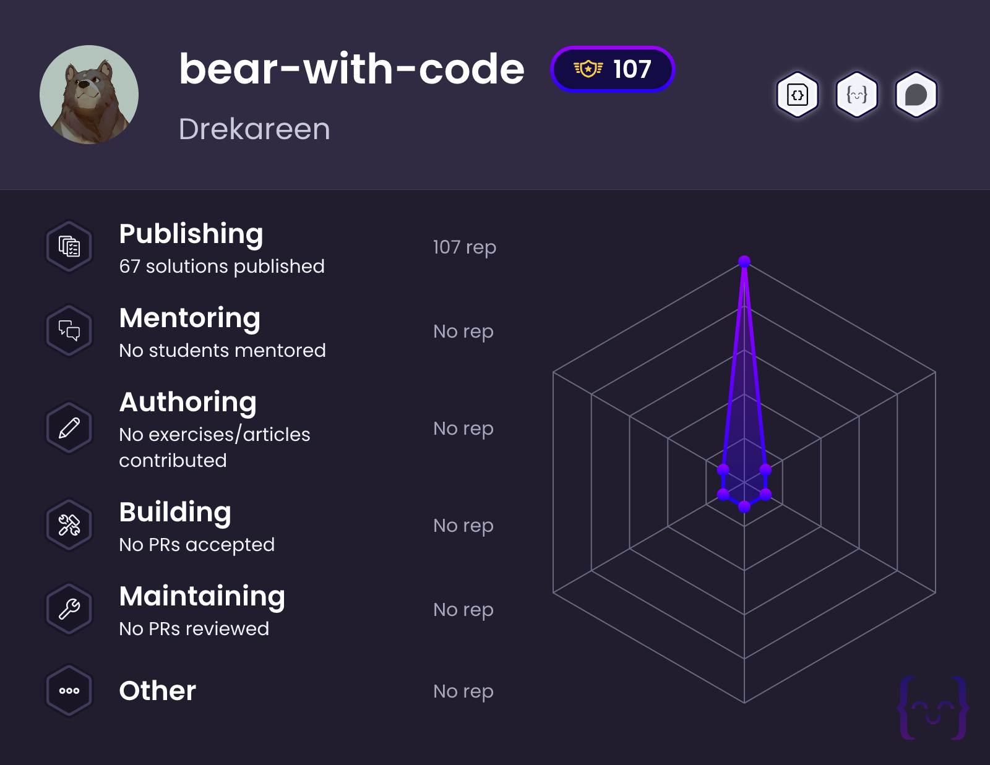Click the 107 reputation badge
Viewport: 990px width, 765px height.
coord(613,69)
